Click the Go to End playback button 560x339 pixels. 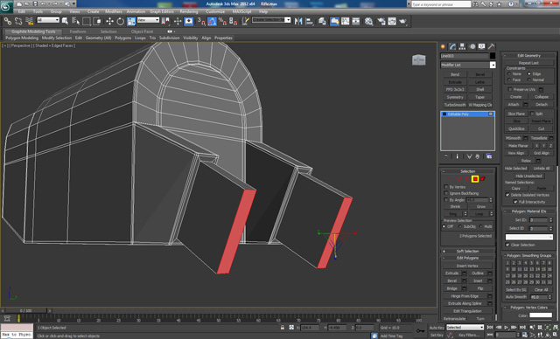[x=523, y=328]
